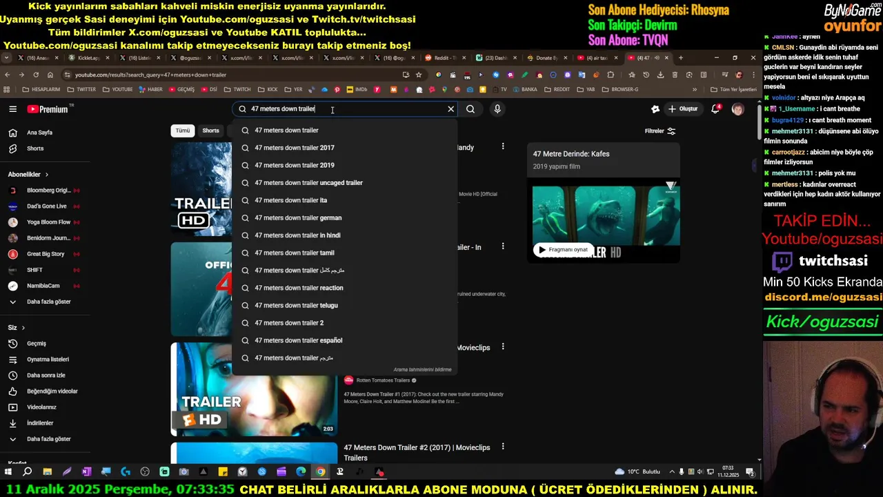
Task: Go to Ana Sayfa in the sidebar
Action: pos(45,133)
